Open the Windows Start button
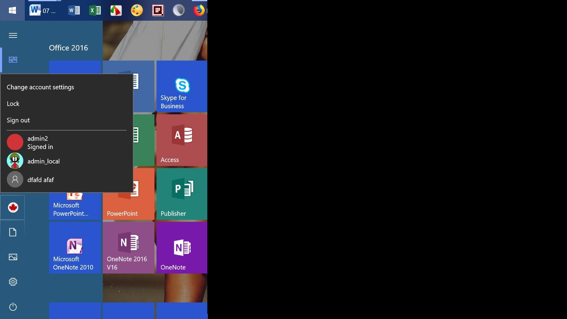The height and width of the screenshot is (319, 567). [12, 10]
